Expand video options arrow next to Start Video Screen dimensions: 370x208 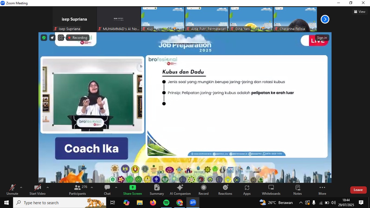(x=48, y=187)
